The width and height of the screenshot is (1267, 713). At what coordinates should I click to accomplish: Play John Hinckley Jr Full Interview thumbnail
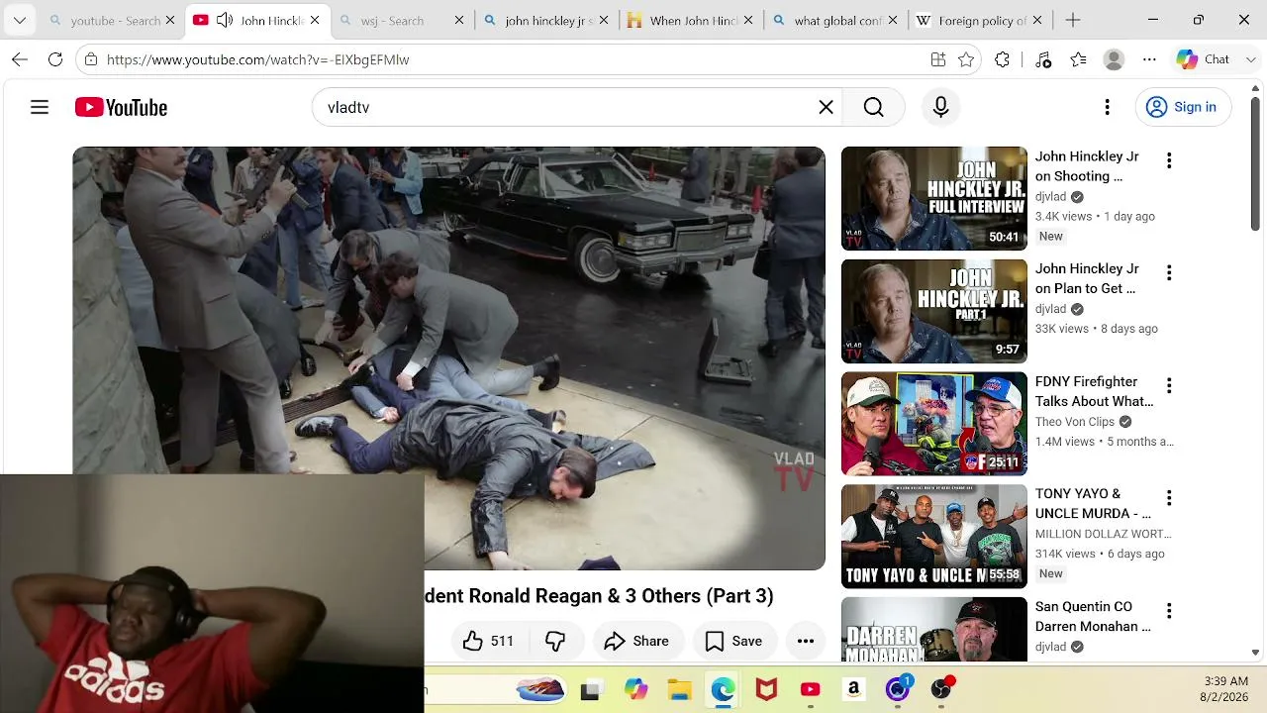pos(934,198)
